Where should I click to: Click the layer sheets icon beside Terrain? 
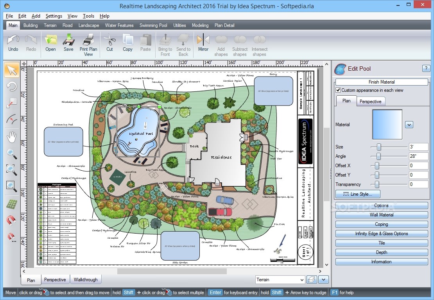click(x=312, y=280)
